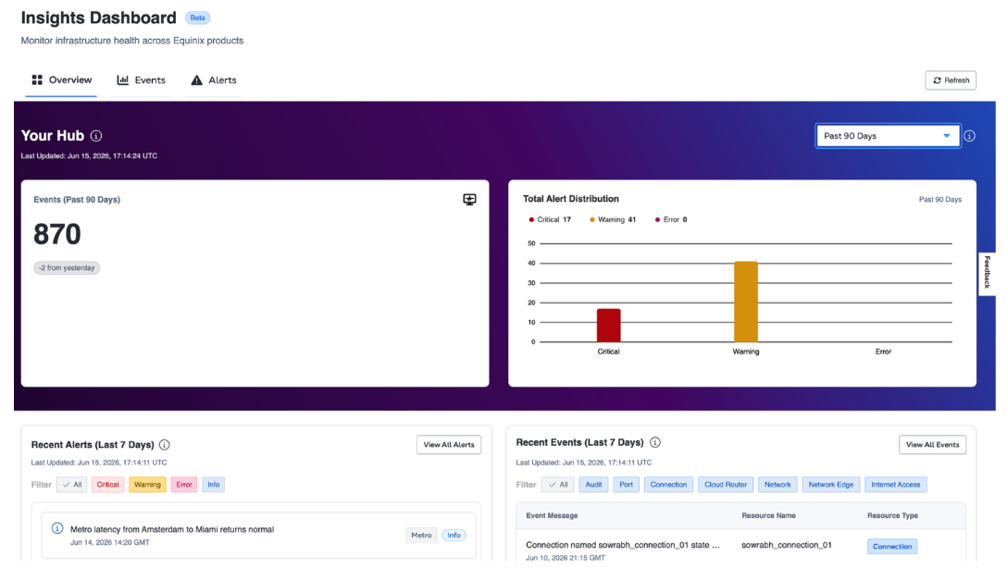
Task: Click the Beta badge beside the title
Action: point(198,18)
